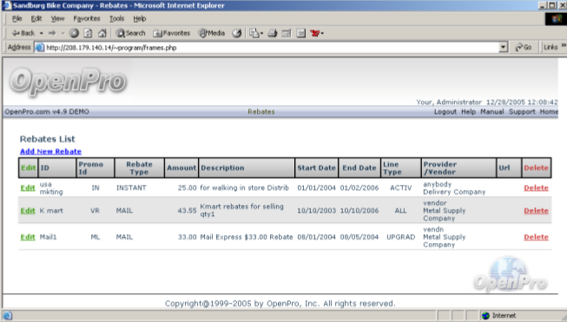Click the Add New Rebate link
Image resolution: width=567 pixels, height=322 pixels.
pyautogui.click(x=50, y=151)
